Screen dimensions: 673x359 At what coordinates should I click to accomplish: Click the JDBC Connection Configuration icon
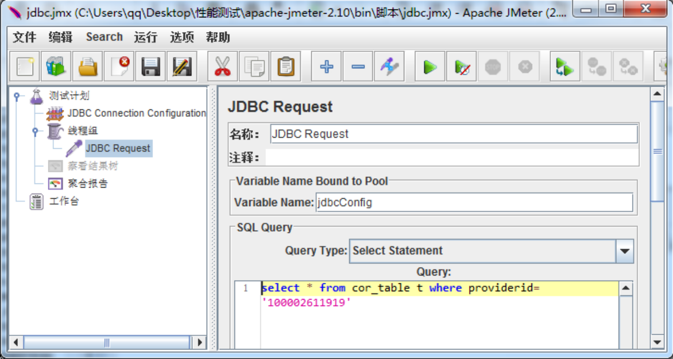[55, 114]
